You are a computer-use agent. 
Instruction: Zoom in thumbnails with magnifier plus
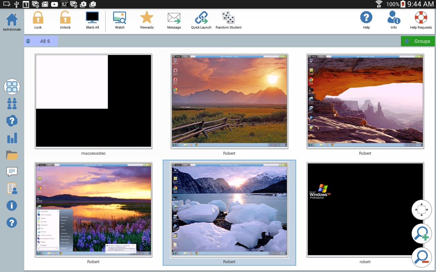tap(422, 234)
